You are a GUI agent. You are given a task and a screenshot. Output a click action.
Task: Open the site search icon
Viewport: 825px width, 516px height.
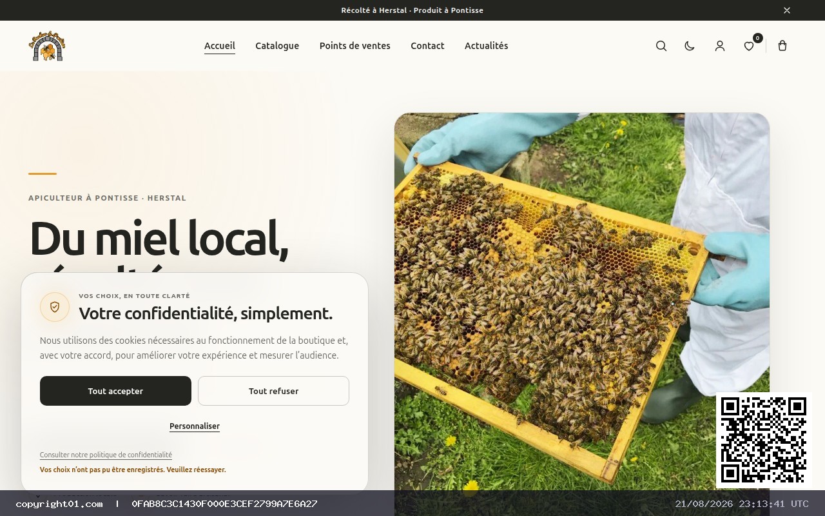661,46
